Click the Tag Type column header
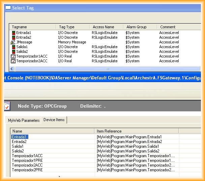 72,27
